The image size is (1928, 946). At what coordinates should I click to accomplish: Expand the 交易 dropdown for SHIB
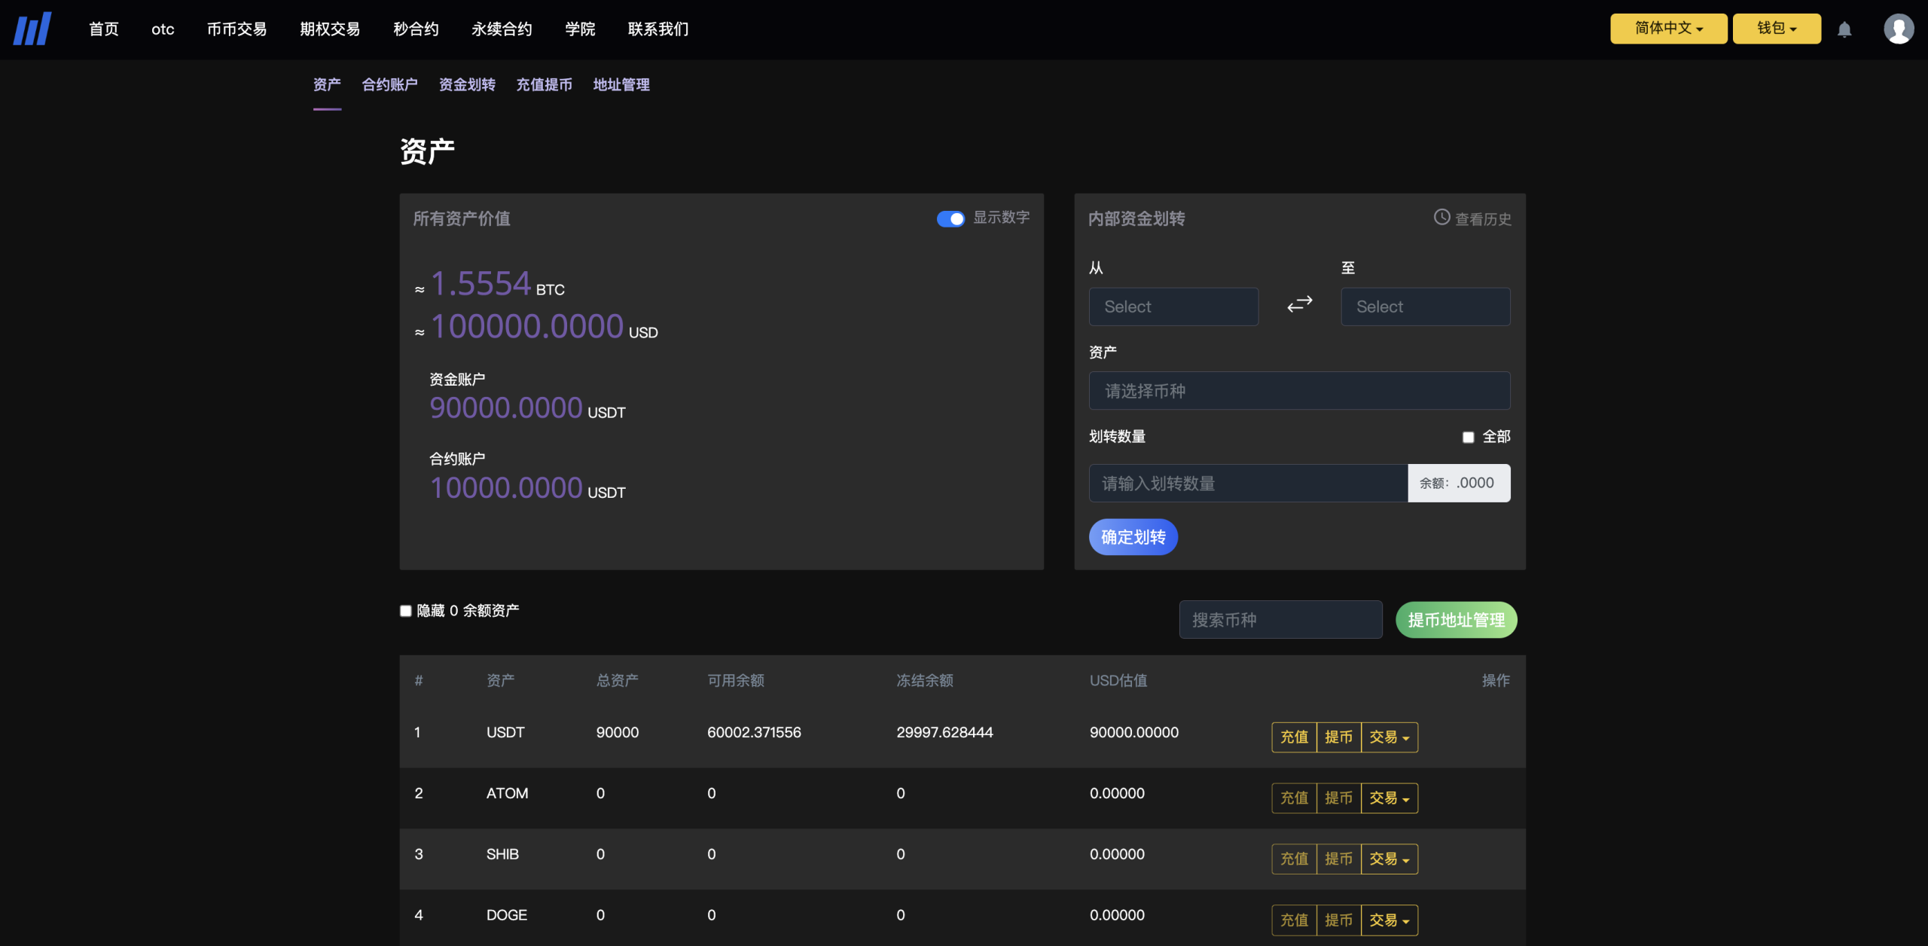point(1390,859)
